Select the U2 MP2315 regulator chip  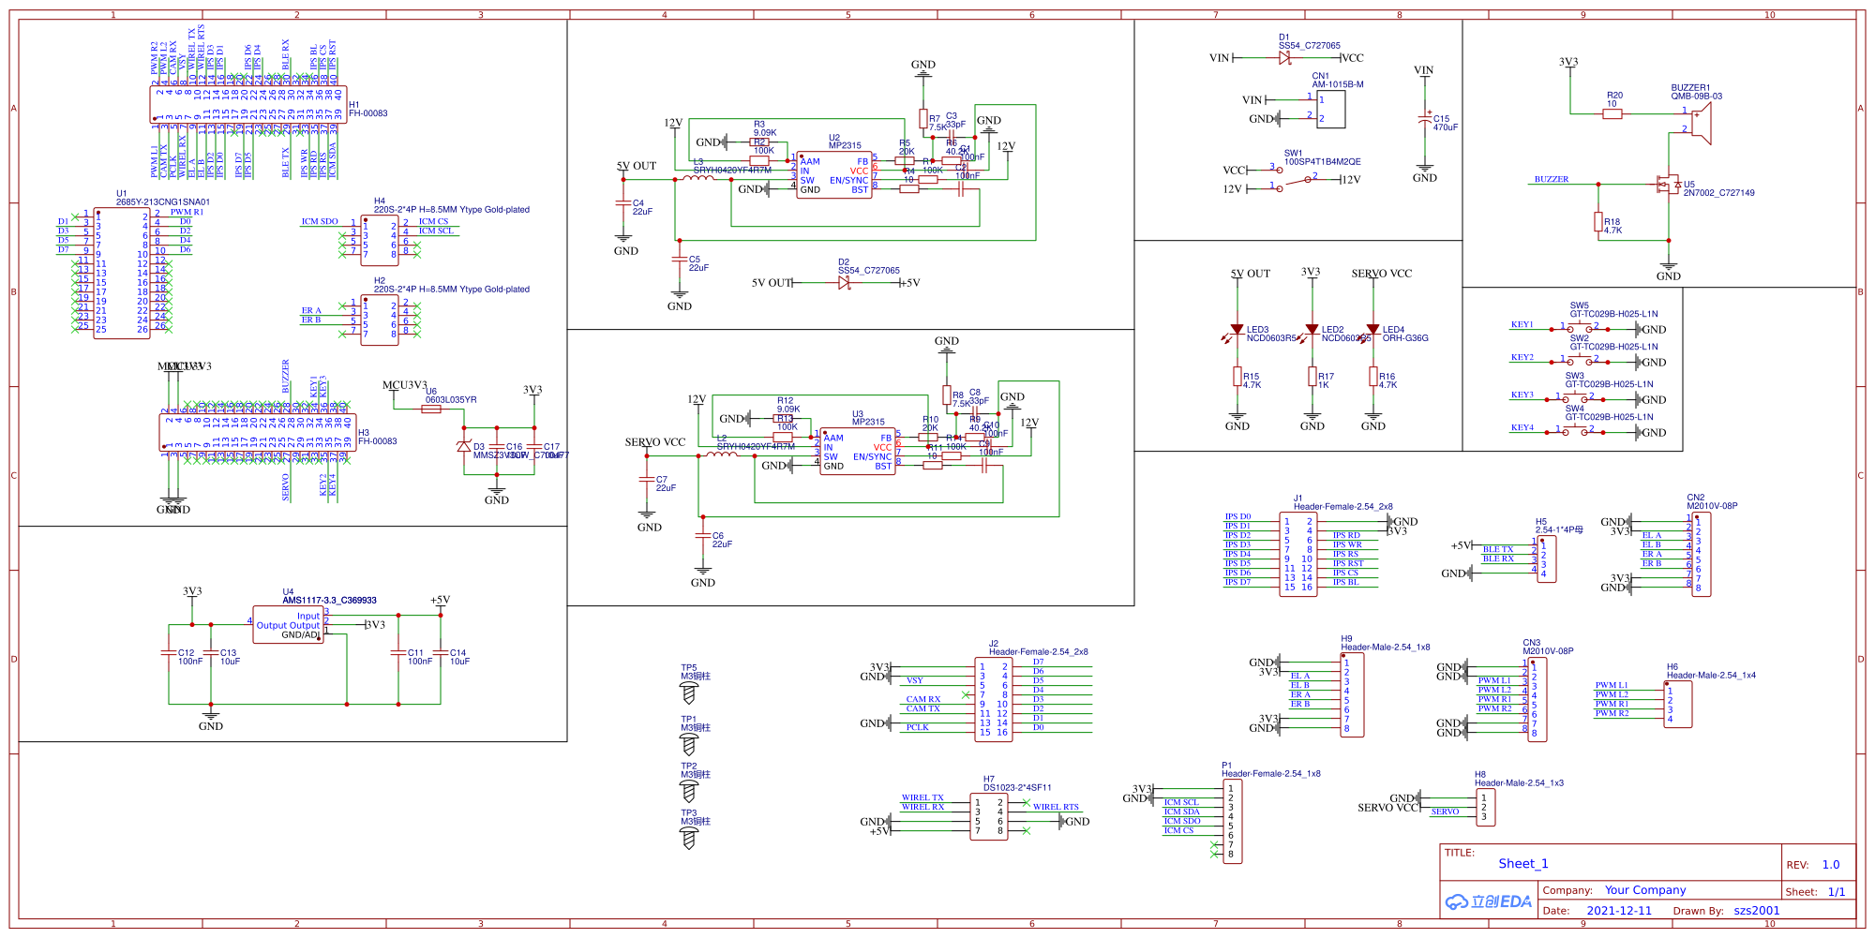click(834, 175)
